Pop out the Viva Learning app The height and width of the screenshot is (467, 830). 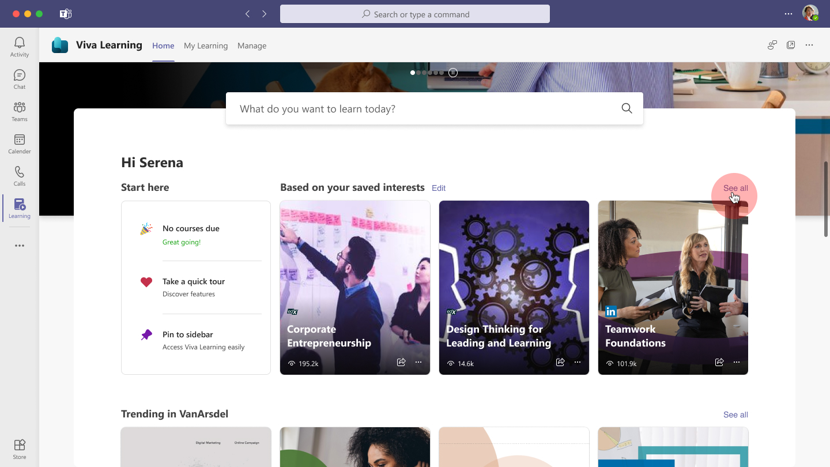pyautogui.click(x=791, y=45)
